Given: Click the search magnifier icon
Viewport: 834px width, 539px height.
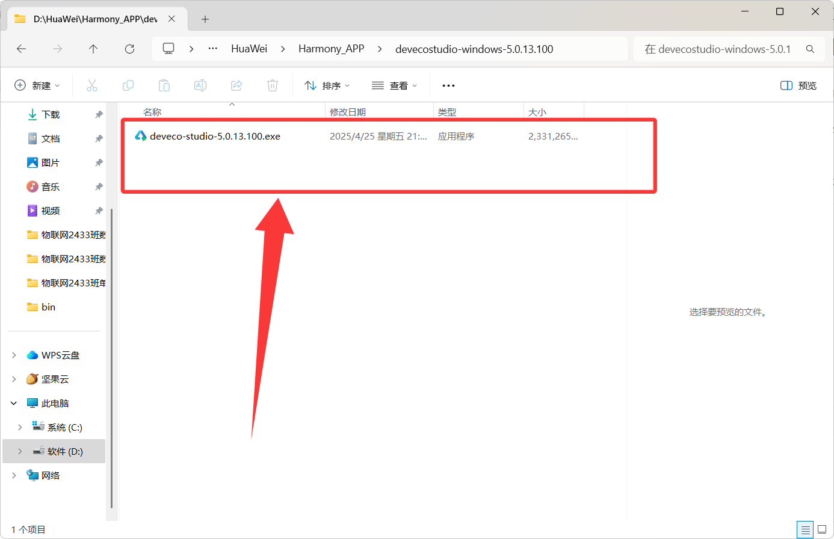Looking at the screenshot, I should pos(810,49).
